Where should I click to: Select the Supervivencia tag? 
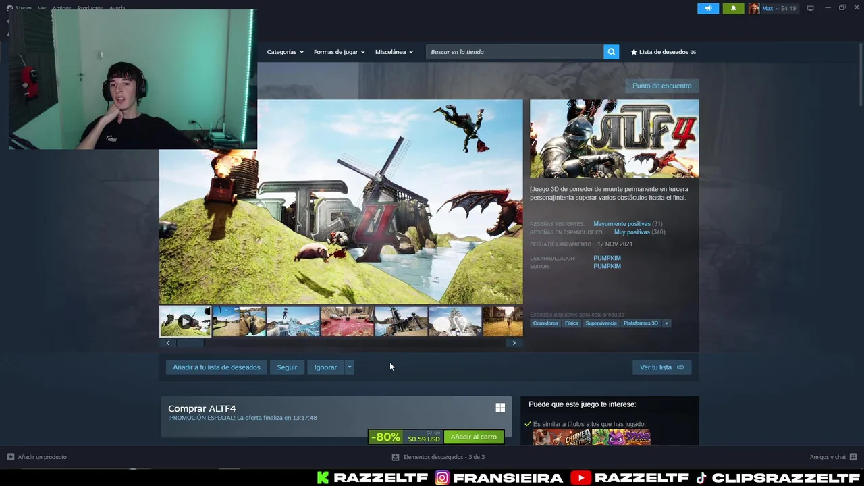pyautogui.click(x=601, y=323)
